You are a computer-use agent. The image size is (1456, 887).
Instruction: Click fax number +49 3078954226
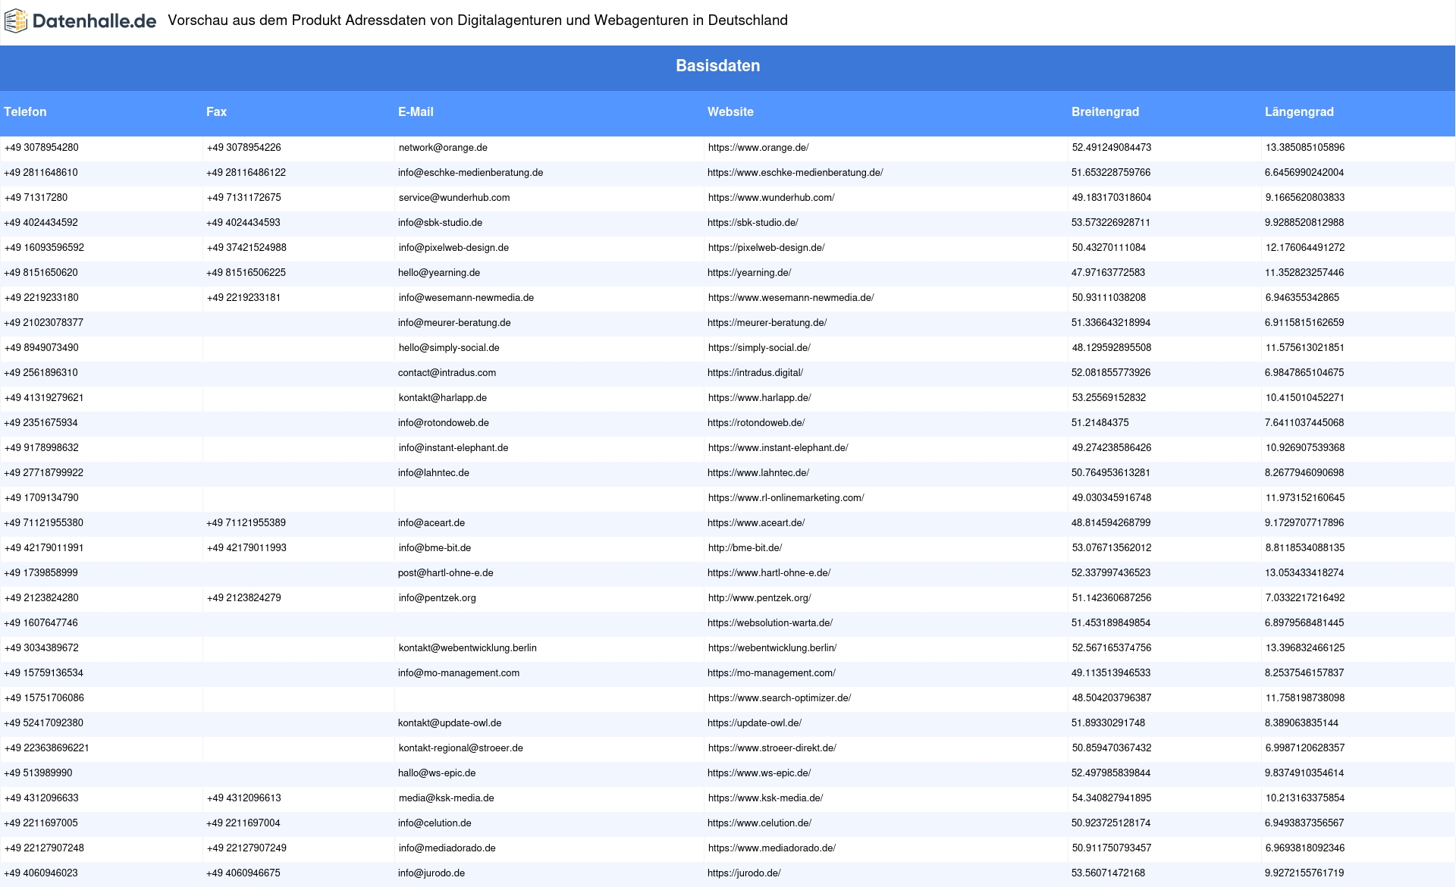point(243,148)
